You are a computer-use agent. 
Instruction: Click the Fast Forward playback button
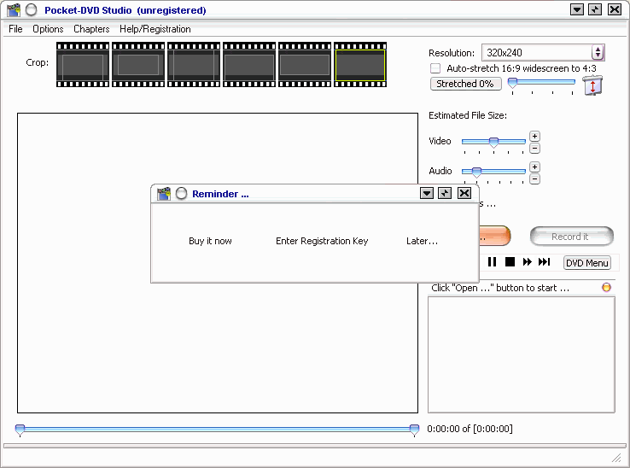pos(528,262)
